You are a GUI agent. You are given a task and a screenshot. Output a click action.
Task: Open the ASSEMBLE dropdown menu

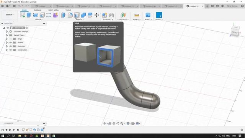click(x=108, y=20)
